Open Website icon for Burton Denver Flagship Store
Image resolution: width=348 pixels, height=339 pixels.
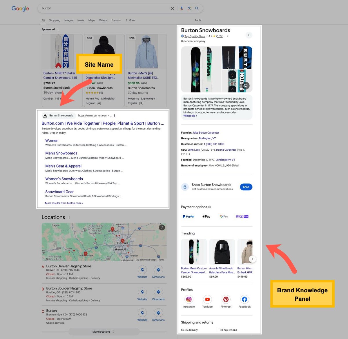point(142,270)
